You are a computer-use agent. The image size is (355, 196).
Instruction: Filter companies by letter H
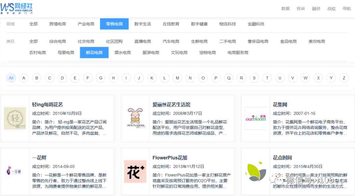(x=113, y=78)
